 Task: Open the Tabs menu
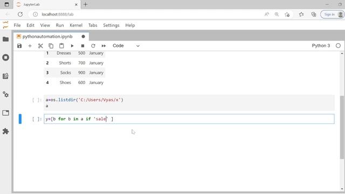[93, 25]
